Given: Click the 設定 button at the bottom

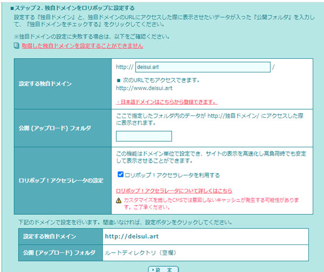Looking at the screenshot, I should pos(163,269).
